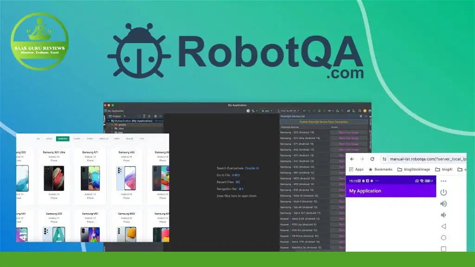Click the Samsung A53 phone image
The image size is (475, 267).
[x=126, y=178]
